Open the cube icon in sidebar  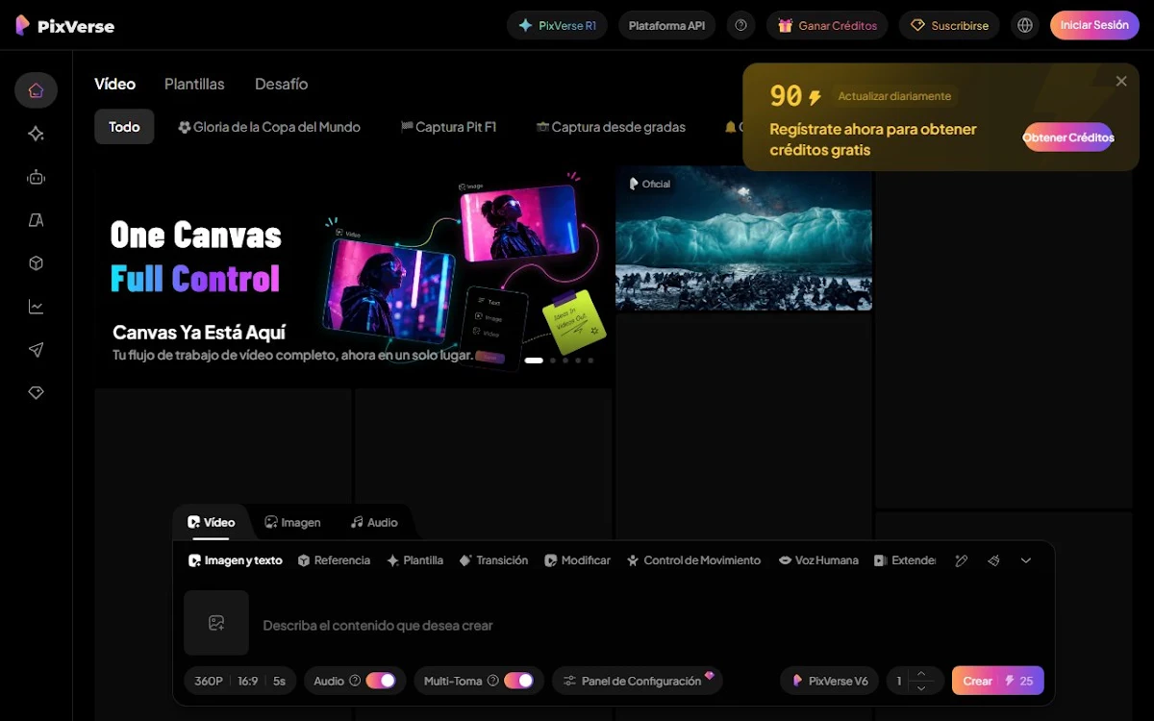[x=36, y=263]
